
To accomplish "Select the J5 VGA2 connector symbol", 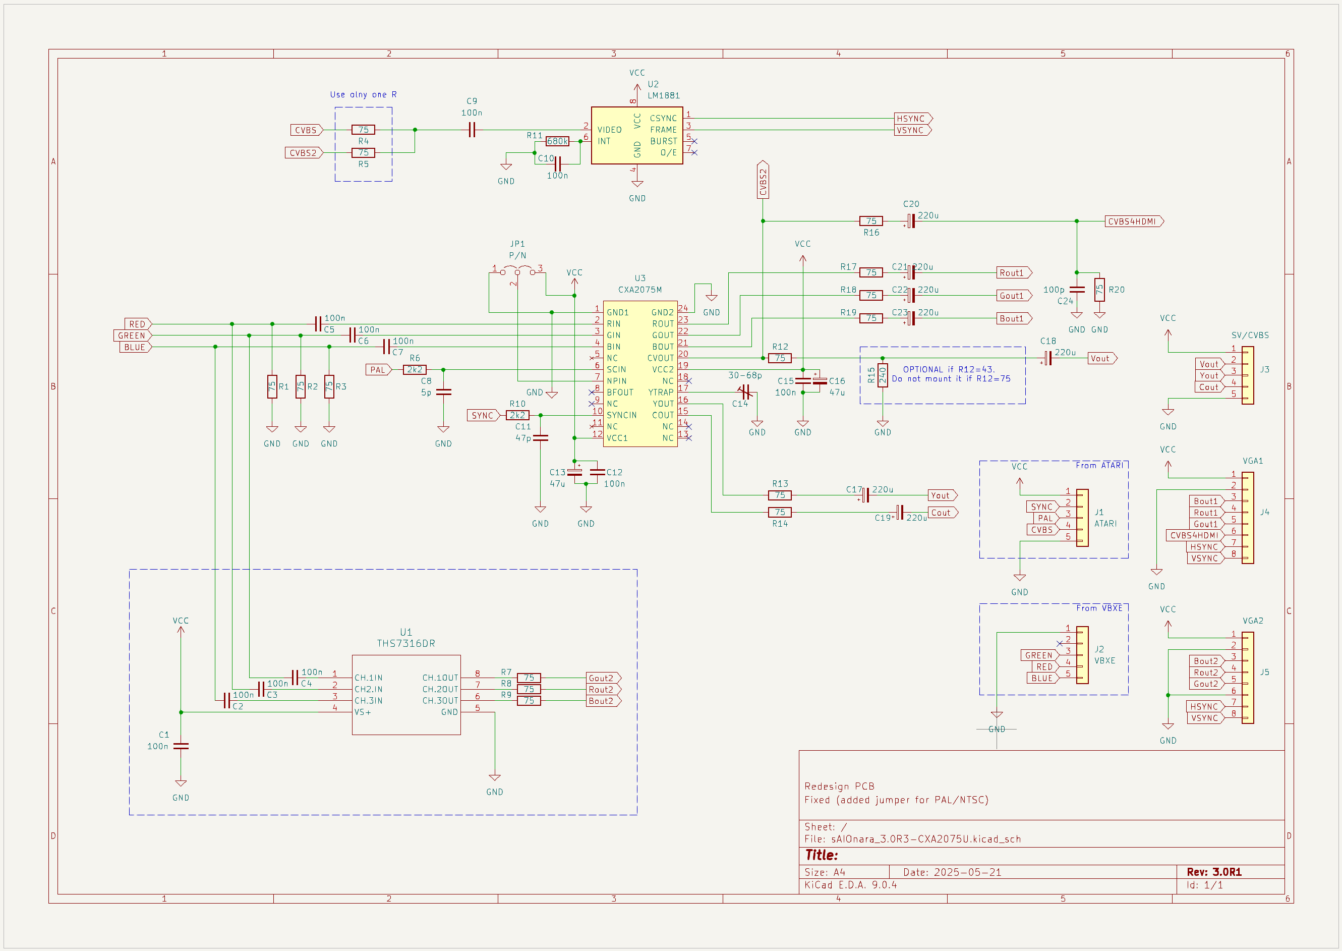I will (1247, 678).
